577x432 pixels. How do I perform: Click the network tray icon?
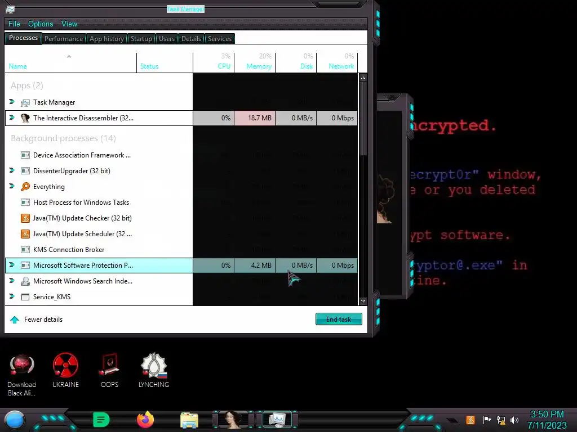501,420
